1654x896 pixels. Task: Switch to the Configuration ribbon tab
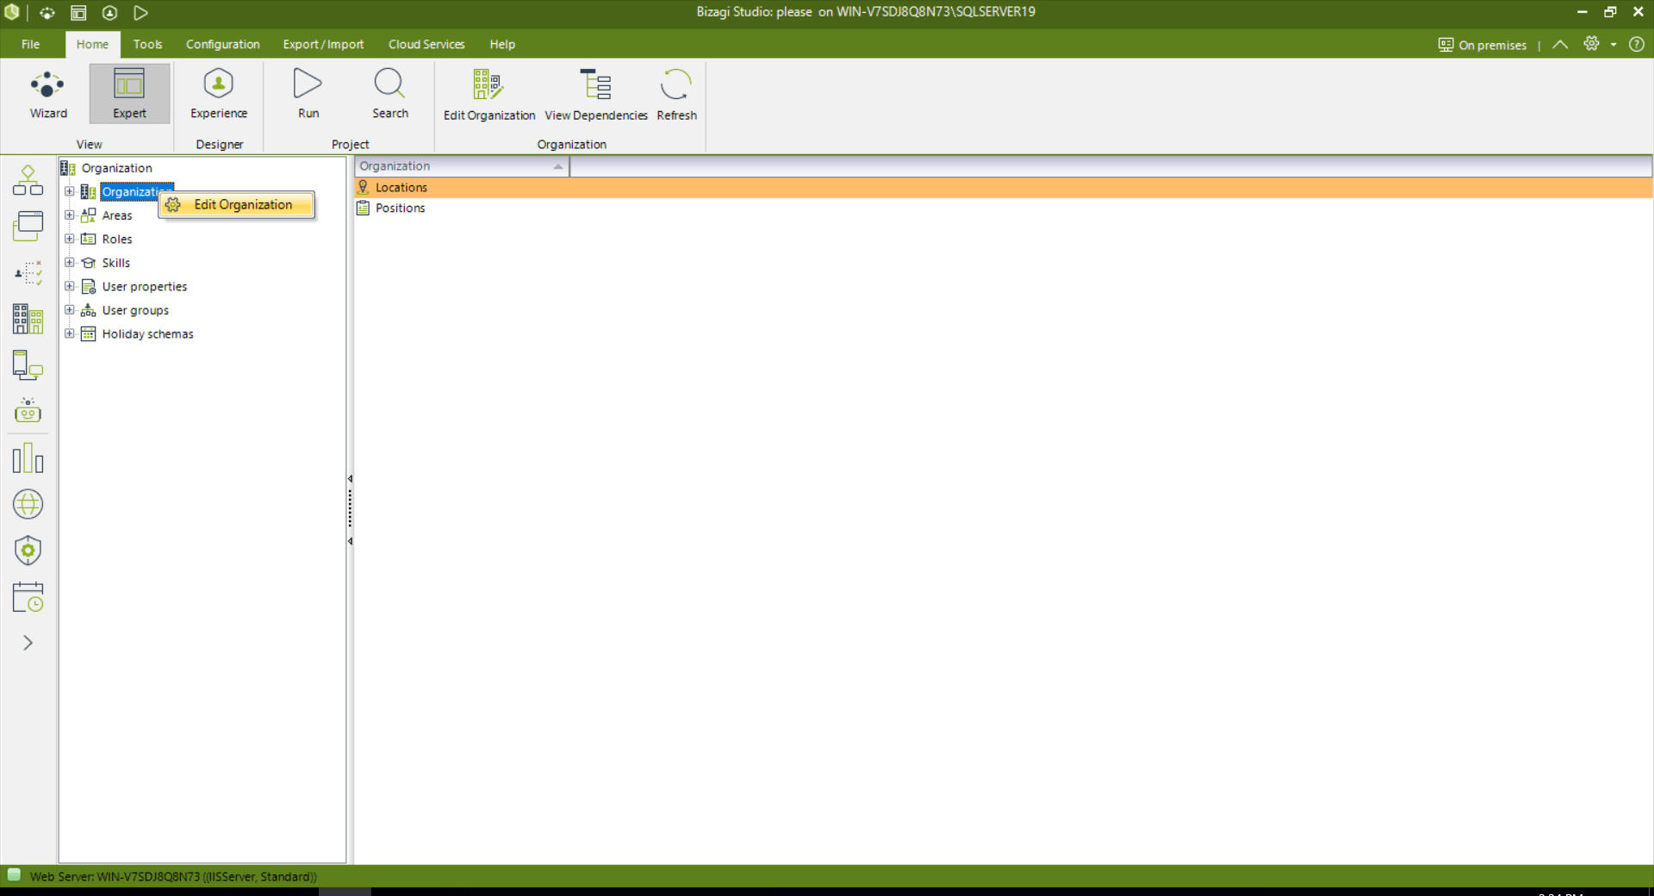pyautogui.click(x=222, y=44)
